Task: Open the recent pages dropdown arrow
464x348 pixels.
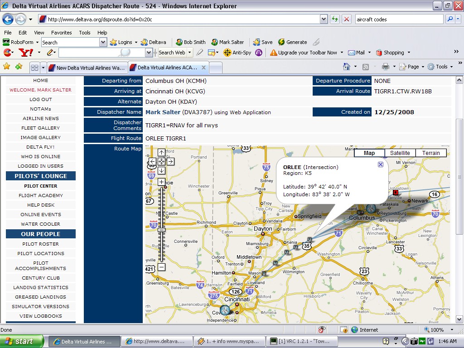Action: 30,19
